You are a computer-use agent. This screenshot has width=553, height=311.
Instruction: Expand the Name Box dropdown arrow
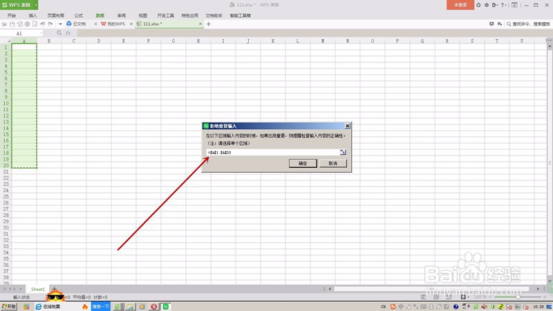coord(41,33)
